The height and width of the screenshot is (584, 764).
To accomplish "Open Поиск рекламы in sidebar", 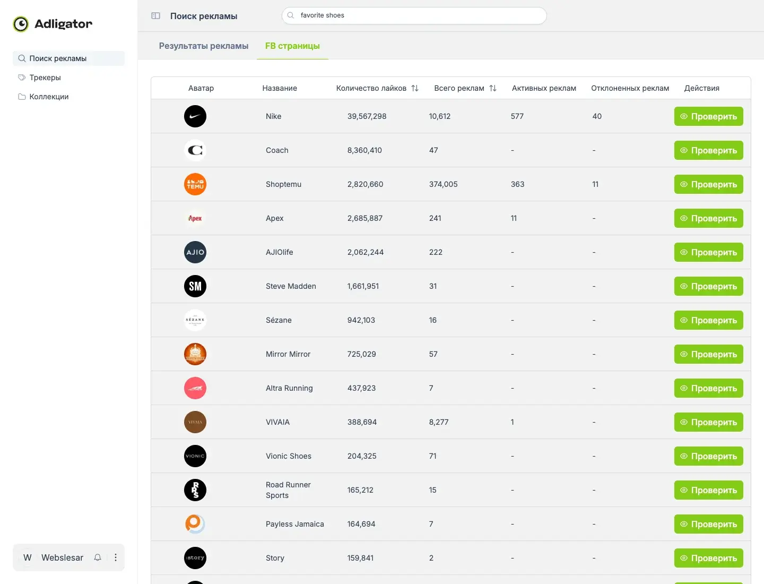I will click(68, 58).
